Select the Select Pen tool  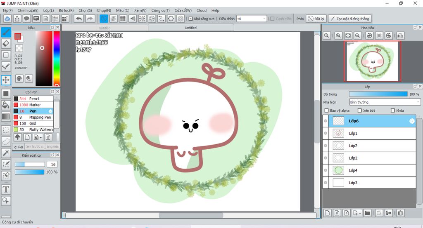(6, 164)
